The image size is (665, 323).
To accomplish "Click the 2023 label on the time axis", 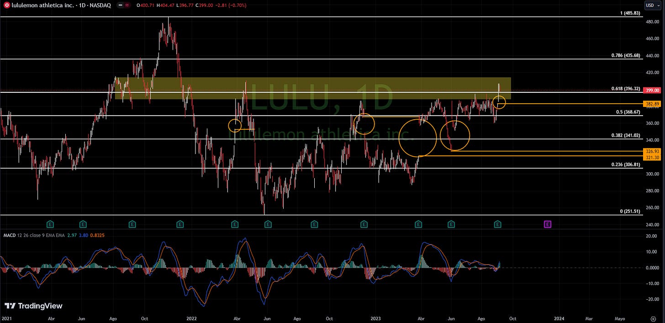I will coord(375,318).
